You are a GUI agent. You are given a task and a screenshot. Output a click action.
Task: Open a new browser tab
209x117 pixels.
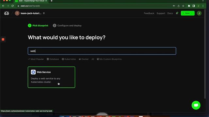click(52, 1)
